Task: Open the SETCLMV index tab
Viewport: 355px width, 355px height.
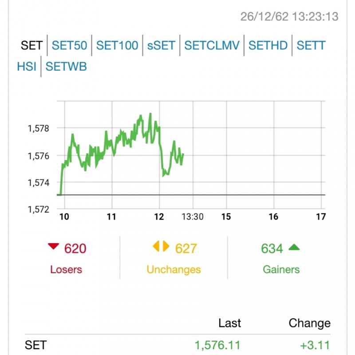Action: 212,45
